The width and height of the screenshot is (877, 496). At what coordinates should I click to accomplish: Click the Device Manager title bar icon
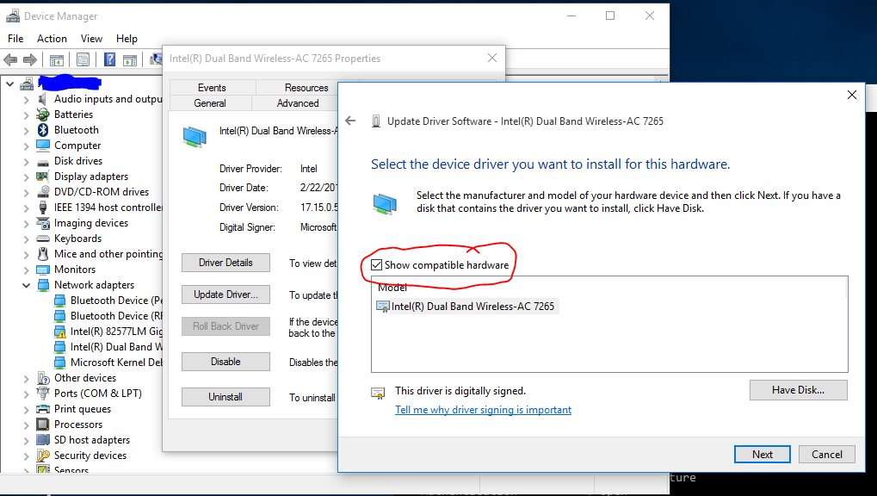(13, 16)
